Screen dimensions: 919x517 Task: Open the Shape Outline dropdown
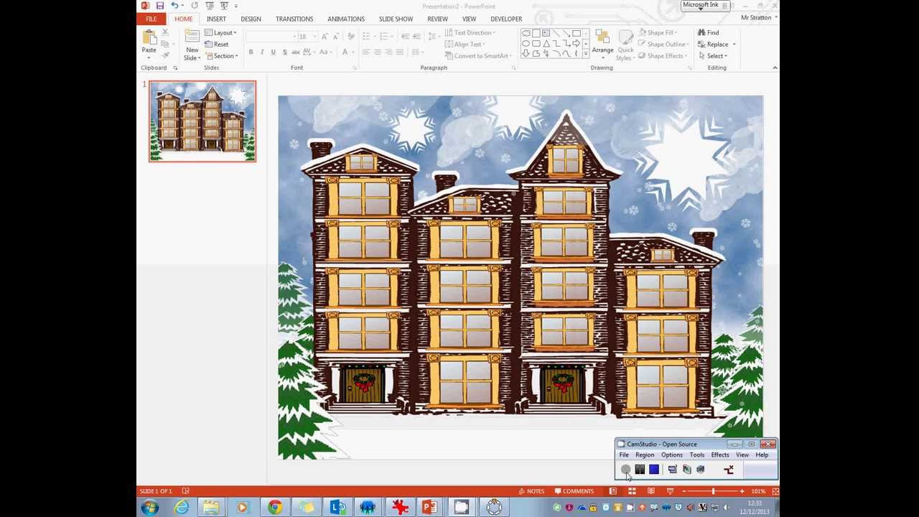click(663, 45)
